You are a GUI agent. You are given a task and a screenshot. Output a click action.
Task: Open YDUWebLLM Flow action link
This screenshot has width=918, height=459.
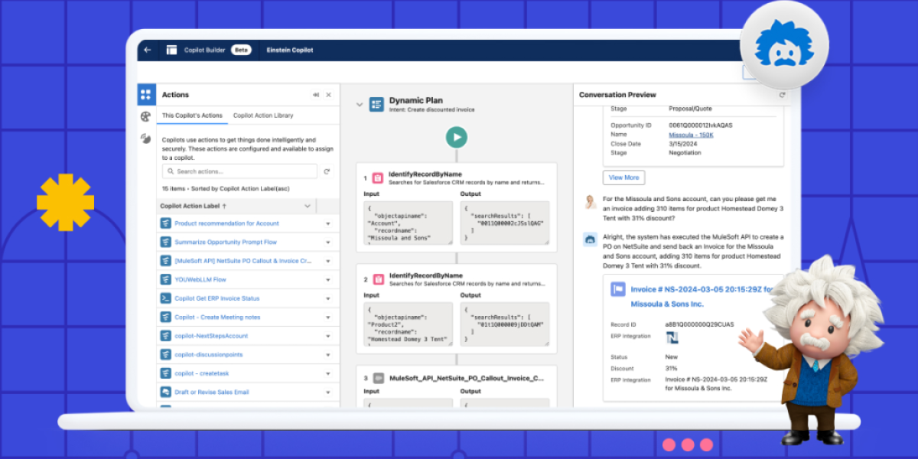[200, 280]
